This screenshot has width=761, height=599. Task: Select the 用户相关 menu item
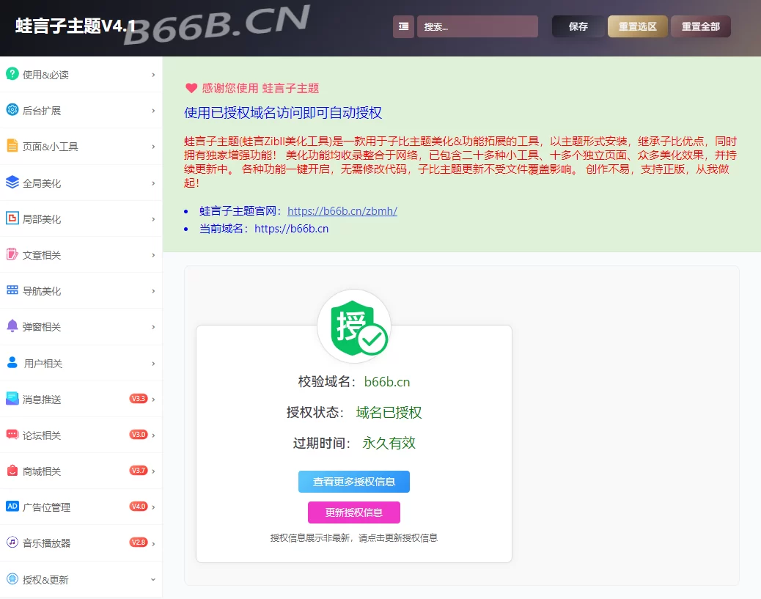pyautogui.click(x=81, y=363)
